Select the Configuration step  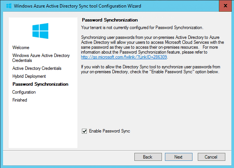click(x=24, y=92)
